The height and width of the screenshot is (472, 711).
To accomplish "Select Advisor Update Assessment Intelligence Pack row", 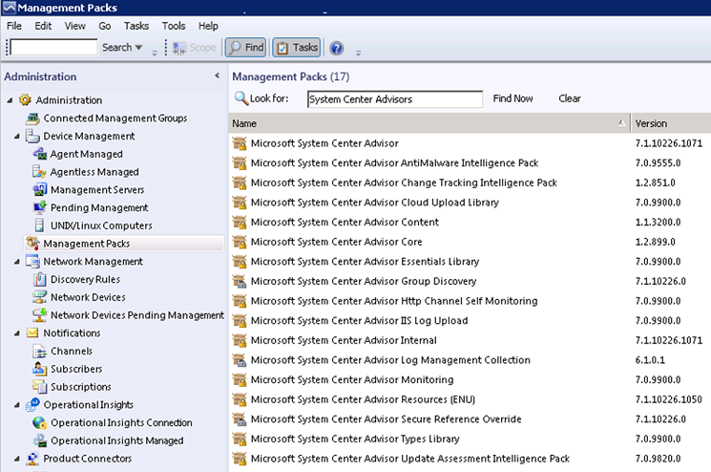I will [470, 459].
